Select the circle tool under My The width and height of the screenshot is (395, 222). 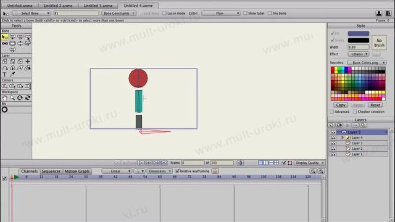4,110
